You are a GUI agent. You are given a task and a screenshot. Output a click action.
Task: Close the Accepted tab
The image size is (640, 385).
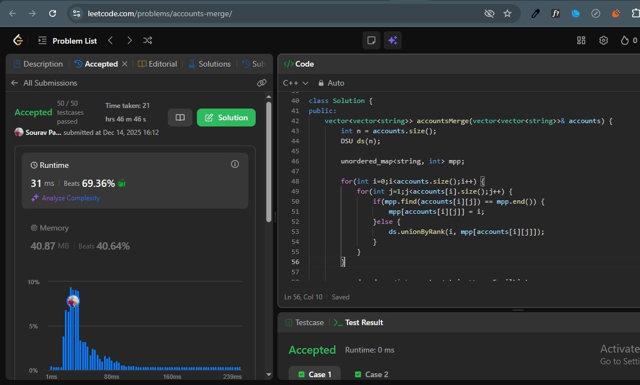(125, 64)
